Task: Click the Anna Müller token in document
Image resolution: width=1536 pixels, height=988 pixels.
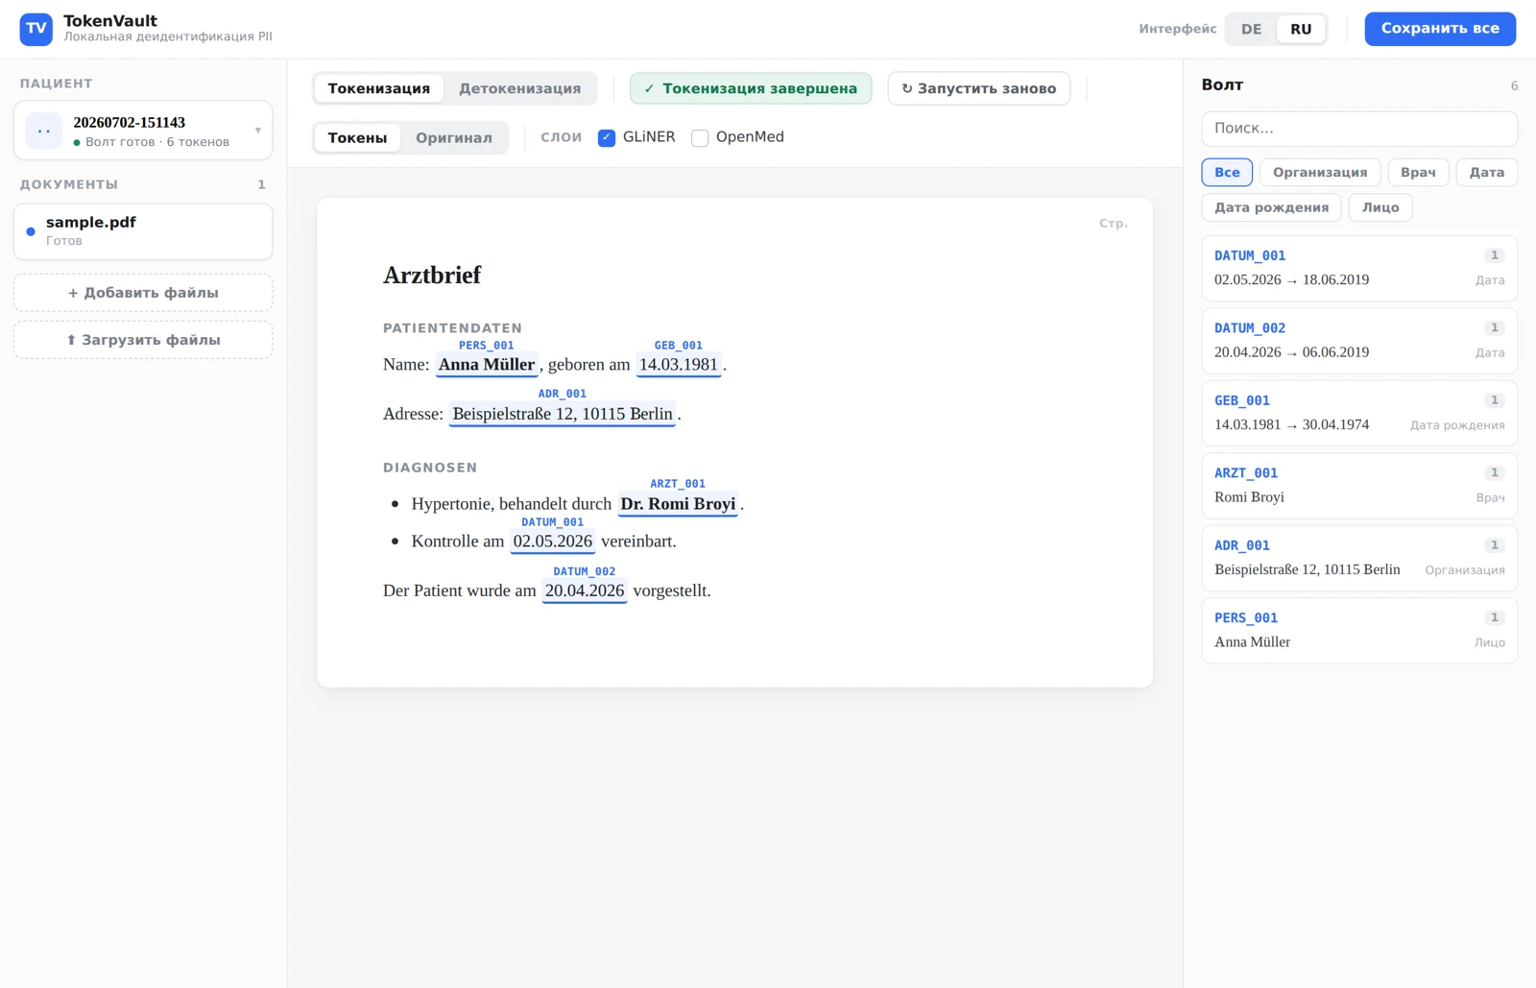Action: pyautogui.click(x=487, y=365)
